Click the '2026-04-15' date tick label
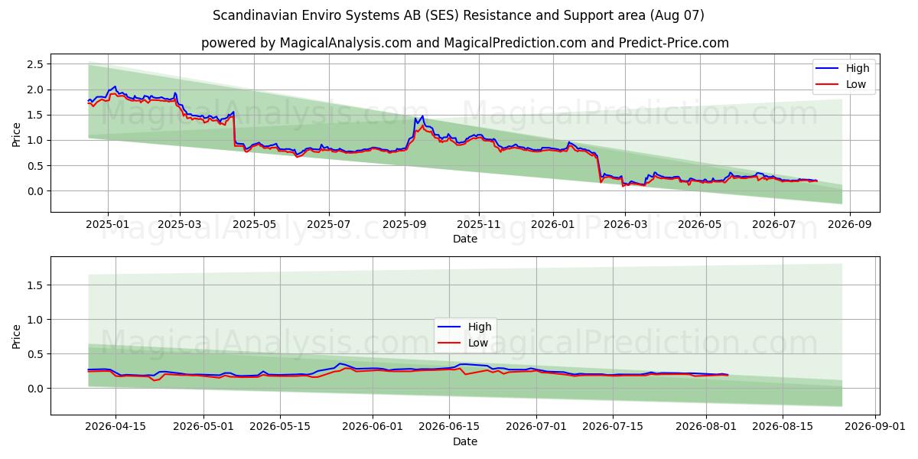This screenshot has height=459, width=918. tap(116, 427)
